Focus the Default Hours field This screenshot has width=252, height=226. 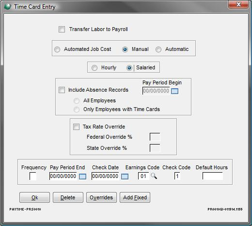213,176
